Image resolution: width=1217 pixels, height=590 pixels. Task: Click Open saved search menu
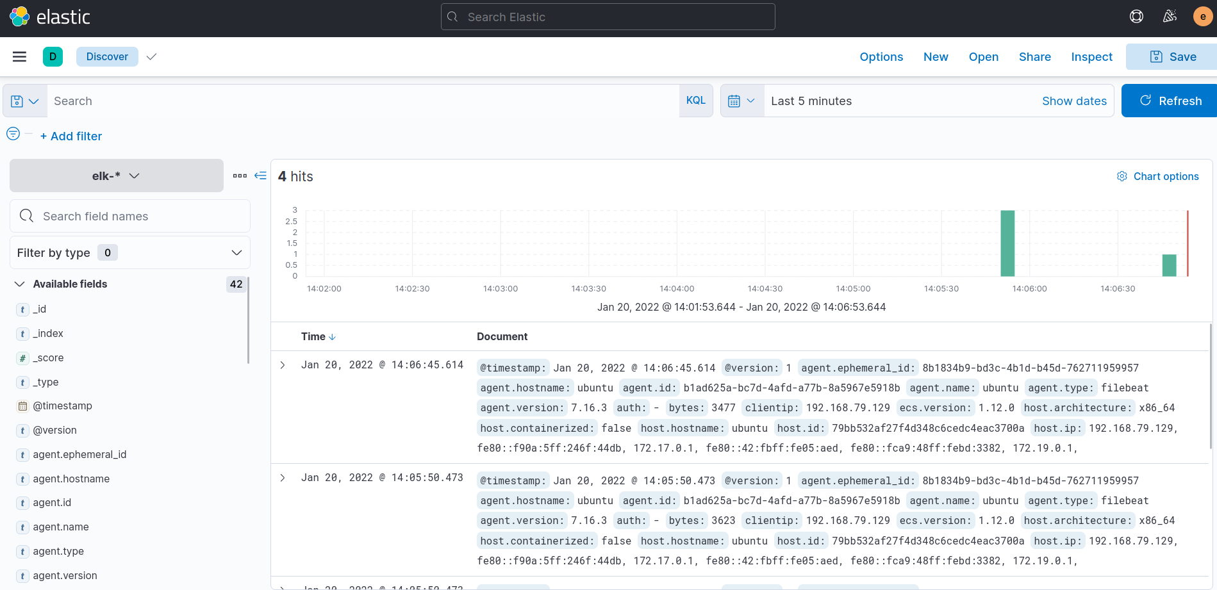coord(984,57)
